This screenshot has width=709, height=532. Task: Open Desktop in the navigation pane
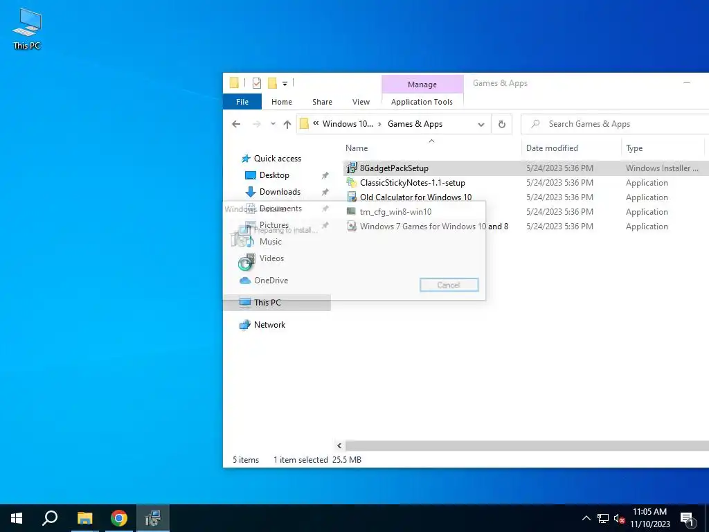[274, 175]
